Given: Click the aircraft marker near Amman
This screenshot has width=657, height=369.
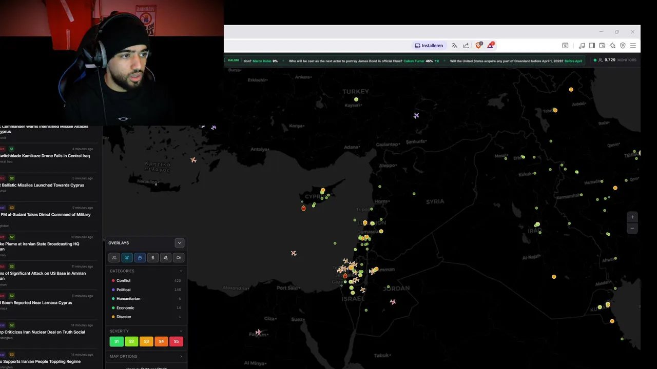Looking at the screenshot, I should [372, 272].
